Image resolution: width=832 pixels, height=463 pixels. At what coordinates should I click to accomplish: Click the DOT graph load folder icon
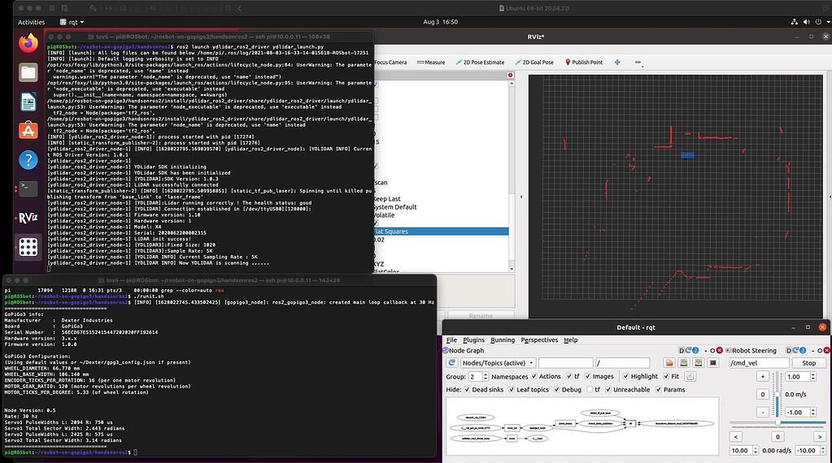668,363
